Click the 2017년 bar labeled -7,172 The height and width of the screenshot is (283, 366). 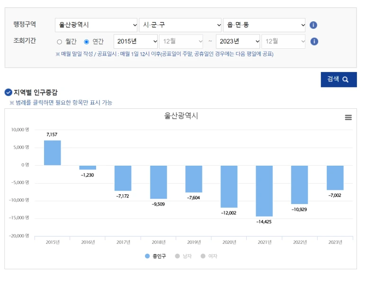[123, 178]
